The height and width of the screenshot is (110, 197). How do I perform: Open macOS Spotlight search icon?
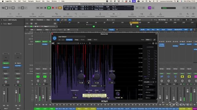tap(175, 1)
